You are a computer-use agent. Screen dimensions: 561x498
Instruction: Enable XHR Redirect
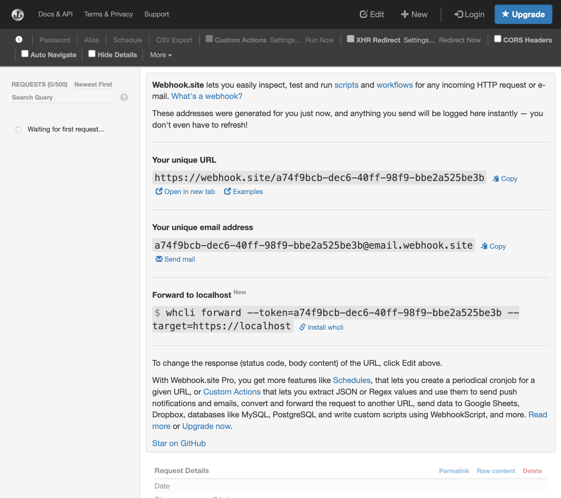tap(350, 39)
